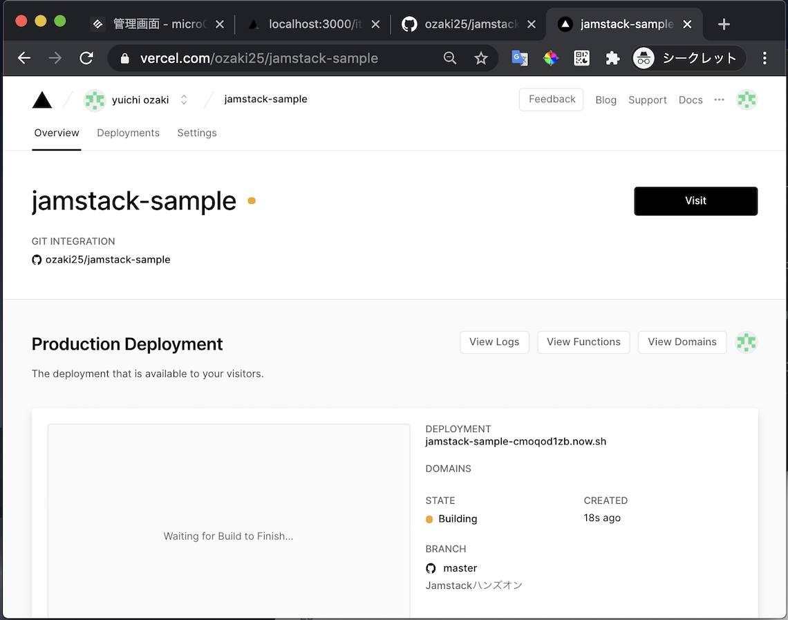Select the Overview tab
Viewport: 788px width, 620px height.
[56, 133]
